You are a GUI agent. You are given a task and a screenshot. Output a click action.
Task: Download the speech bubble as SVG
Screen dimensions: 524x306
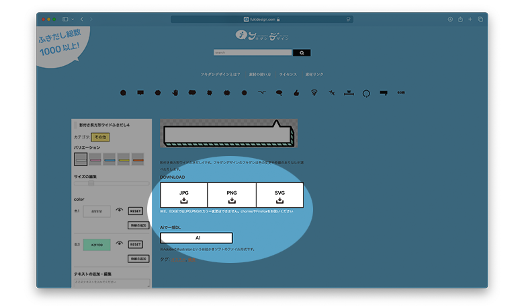279,195
